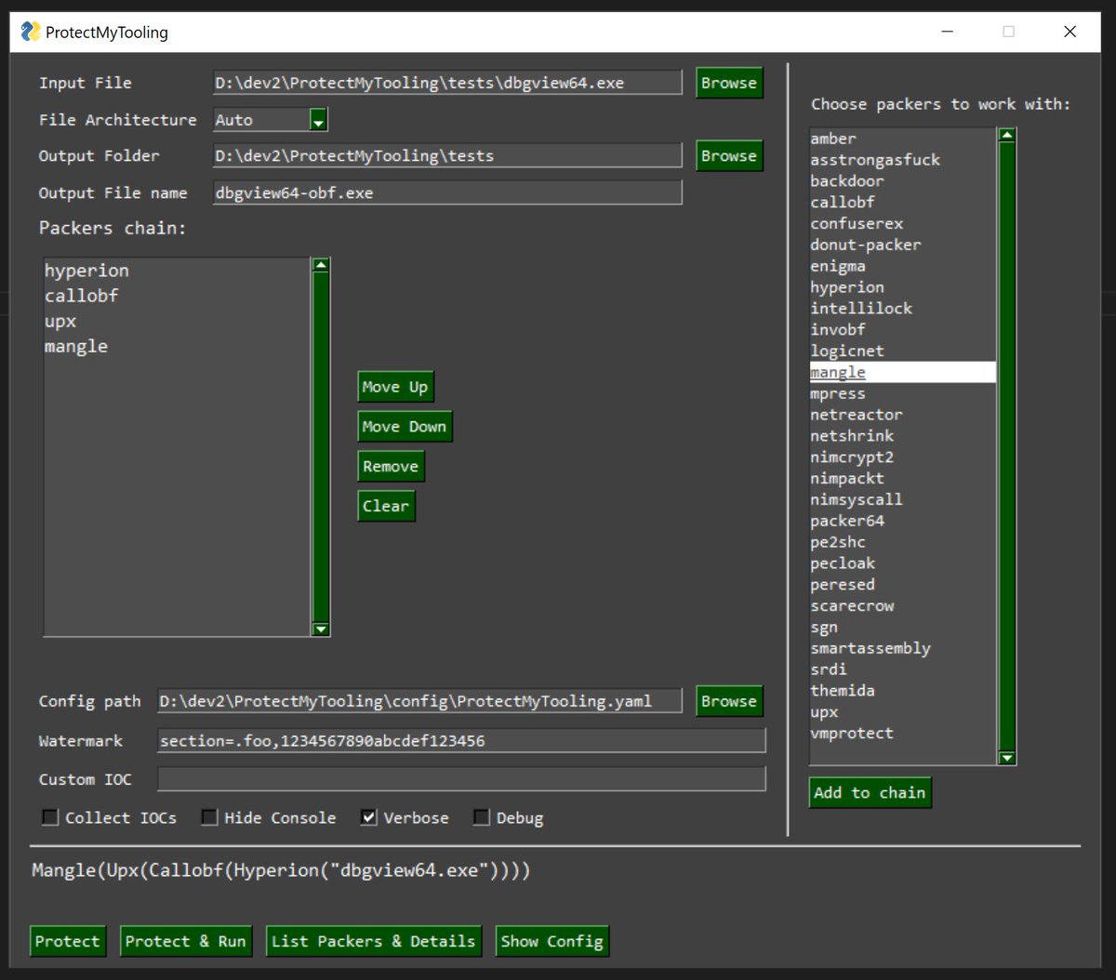
Task: Click the ProtectMyTooling Python icon in title bar
Action: click(x=31, y=32)
